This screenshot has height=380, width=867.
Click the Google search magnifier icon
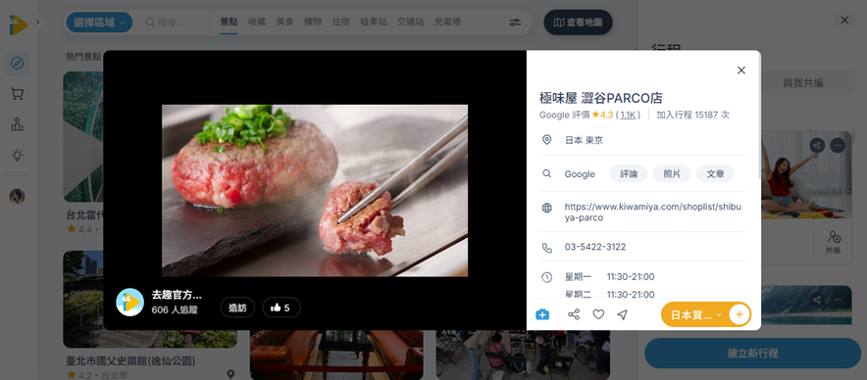[x=547, y=173]
